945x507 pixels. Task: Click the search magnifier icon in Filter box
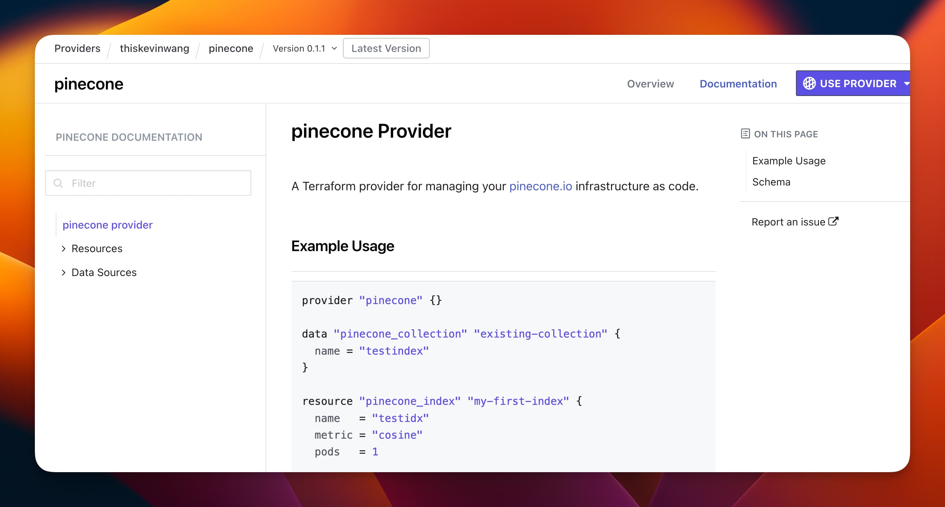[58, 183]
